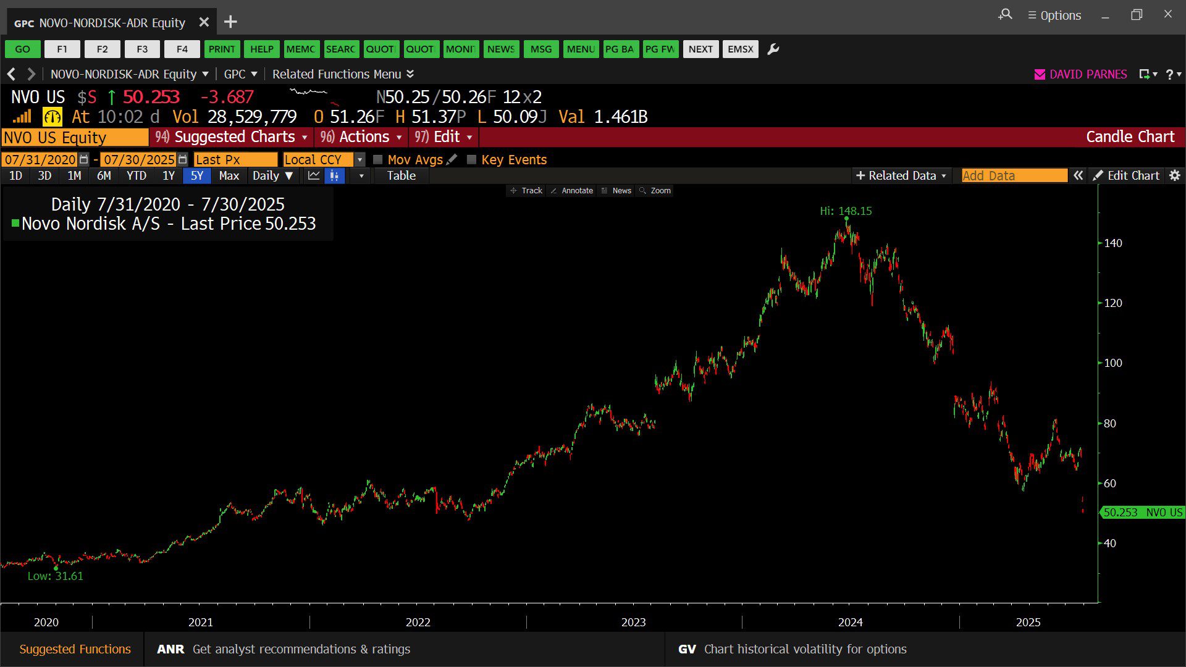Open the Daily periodicity dropdown

tap(272, 176)
